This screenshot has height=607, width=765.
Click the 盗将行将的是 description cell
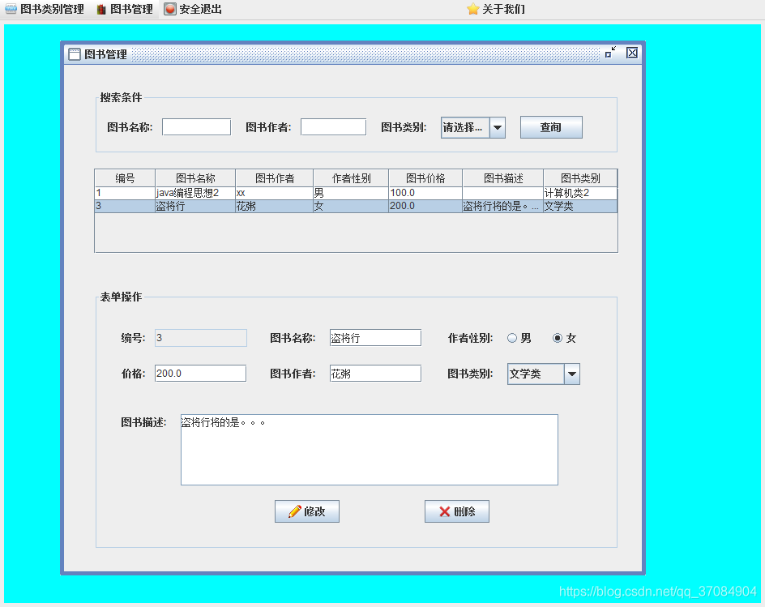[503, 207]
